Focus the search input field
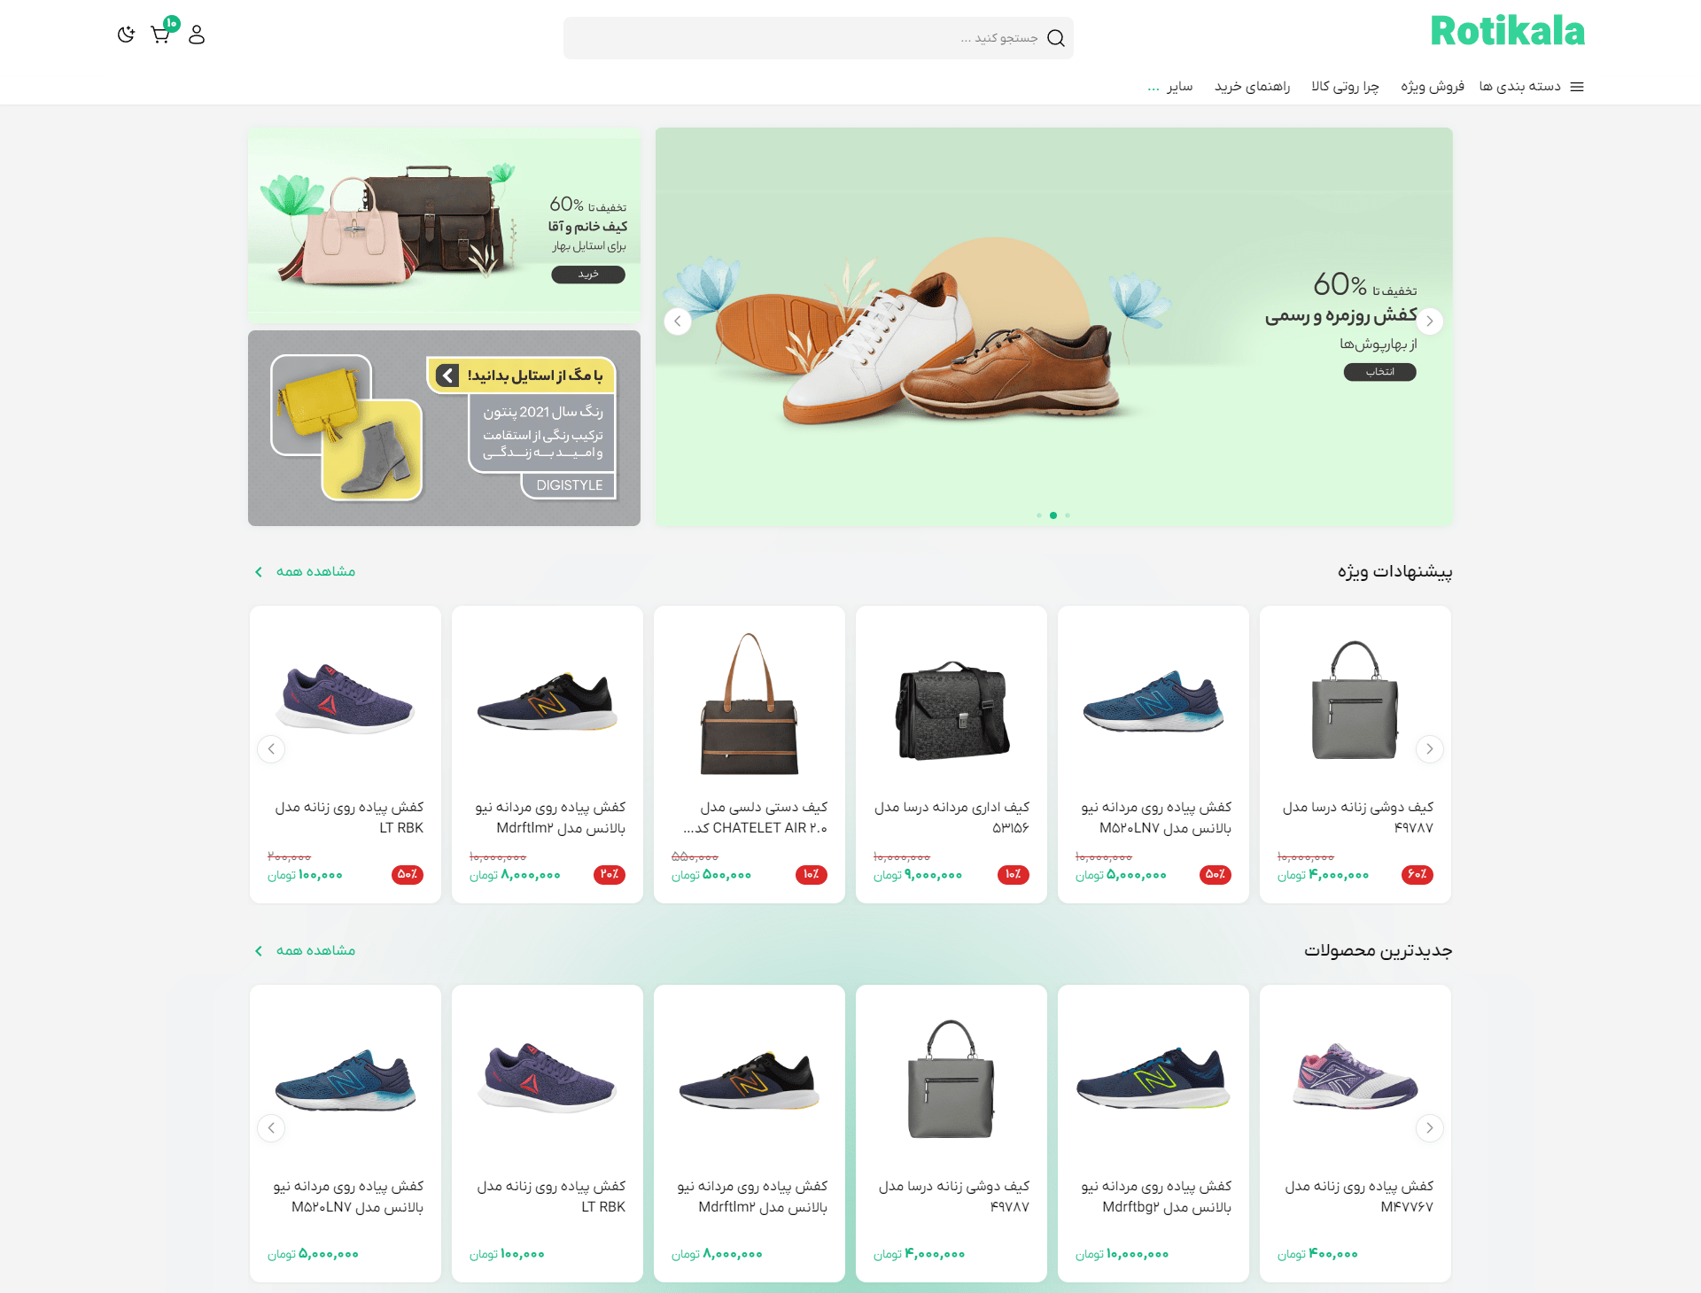This screenshot has height=1293, width=1701. point(819,38)
